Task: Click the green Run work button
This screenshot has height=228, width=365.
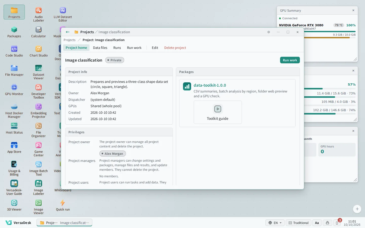Action: tap(290, 60)
